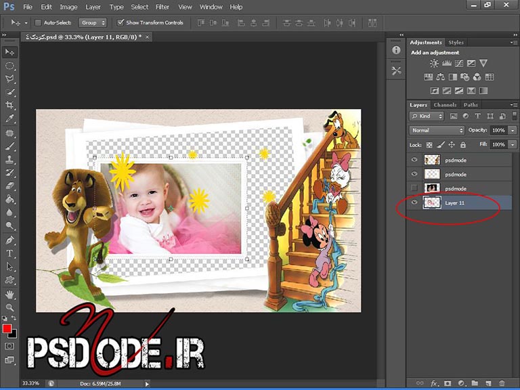Select the Clone Stamp tool
Viewport: 520px width, 390px height.
pos(9,160)
